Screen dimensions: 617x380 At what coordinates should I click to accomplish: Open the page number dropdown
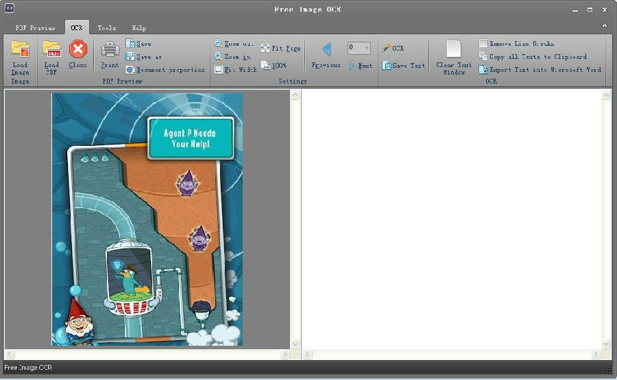point(367,48)
